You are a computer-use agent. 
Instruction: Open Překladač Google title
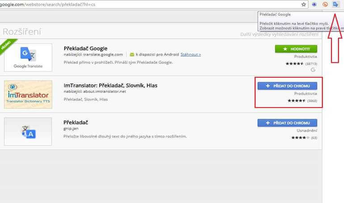coord(86,48)
